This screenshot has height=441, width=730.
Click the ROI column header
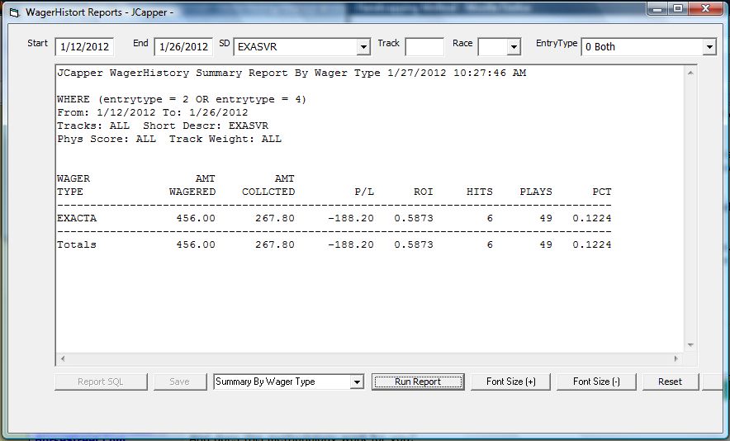(423, 192)
